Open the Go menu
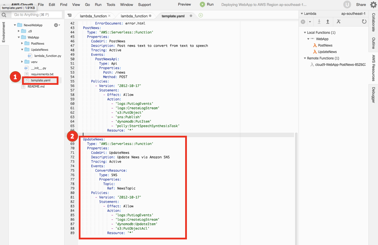This screenshot has width=378, height=245. click(87, 5)
